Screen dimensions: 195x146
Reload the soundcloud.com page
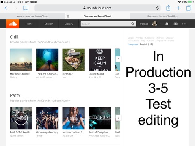point(157,8)
